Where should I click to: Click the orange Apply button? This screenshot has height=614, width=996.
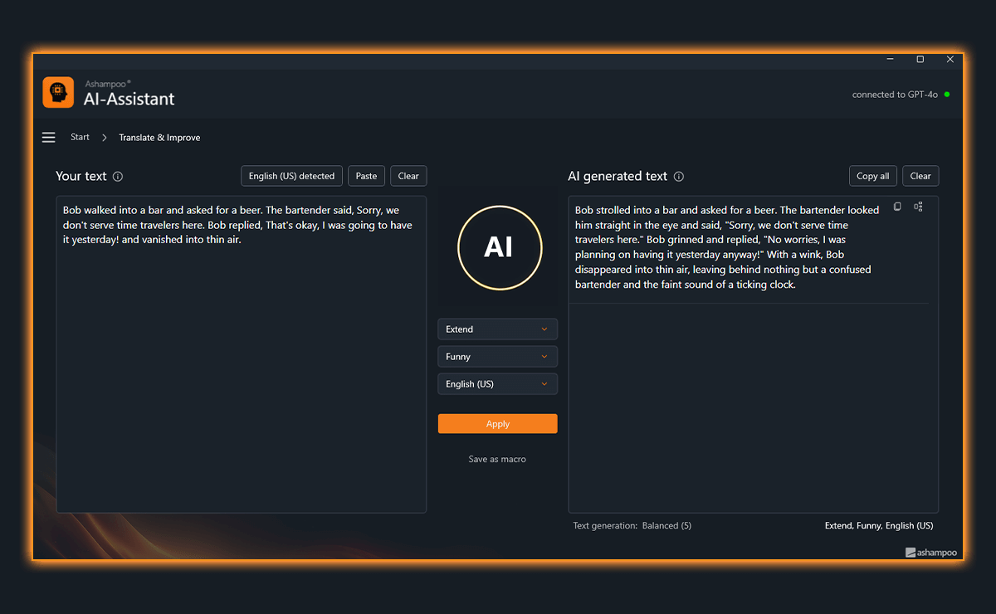497,424
